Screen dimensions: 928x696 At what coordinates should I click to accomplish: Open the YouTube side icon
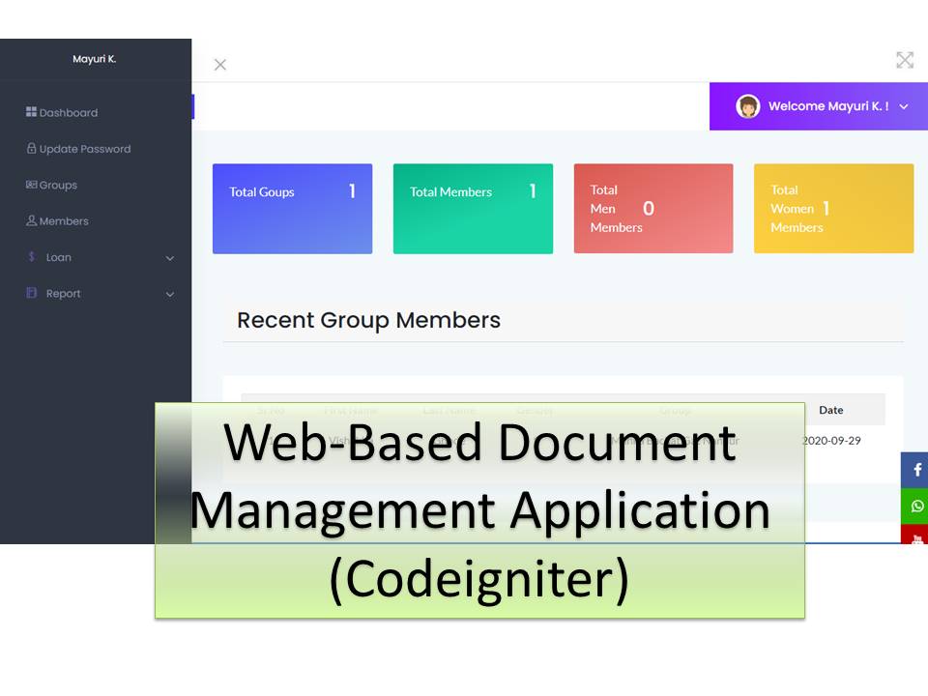[916, 536]
